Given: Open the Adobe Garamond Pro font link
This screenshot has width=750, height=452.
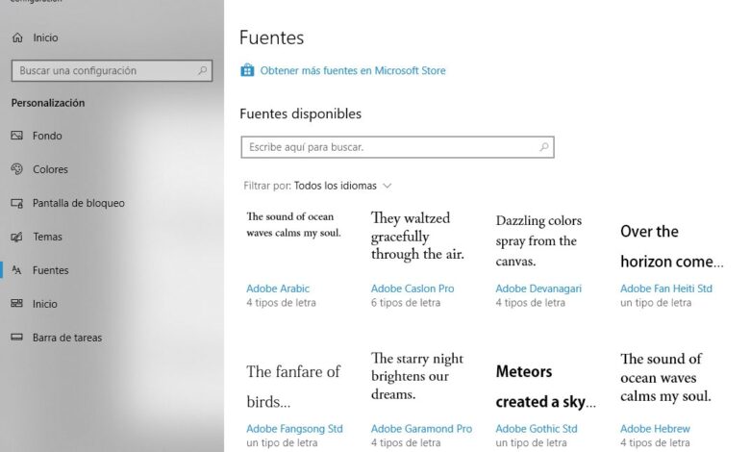Looking at the screenshot, I should tap(421, 429).
